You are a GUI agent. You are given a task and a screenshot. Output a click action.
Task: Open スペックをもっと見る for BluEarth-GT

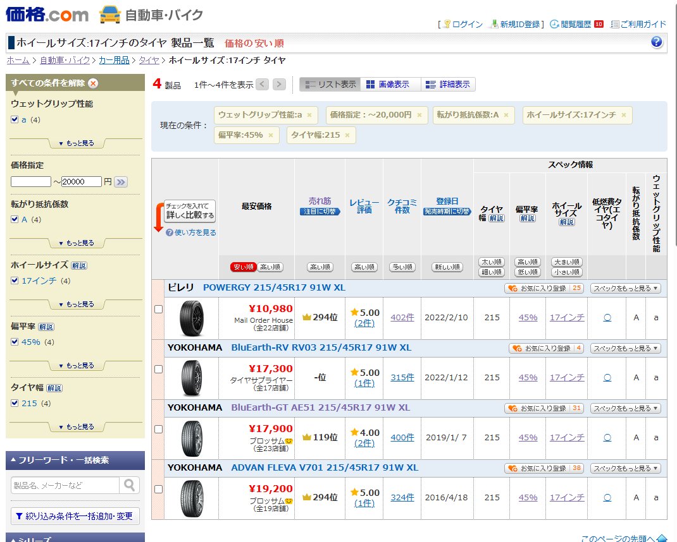[625, 408]
